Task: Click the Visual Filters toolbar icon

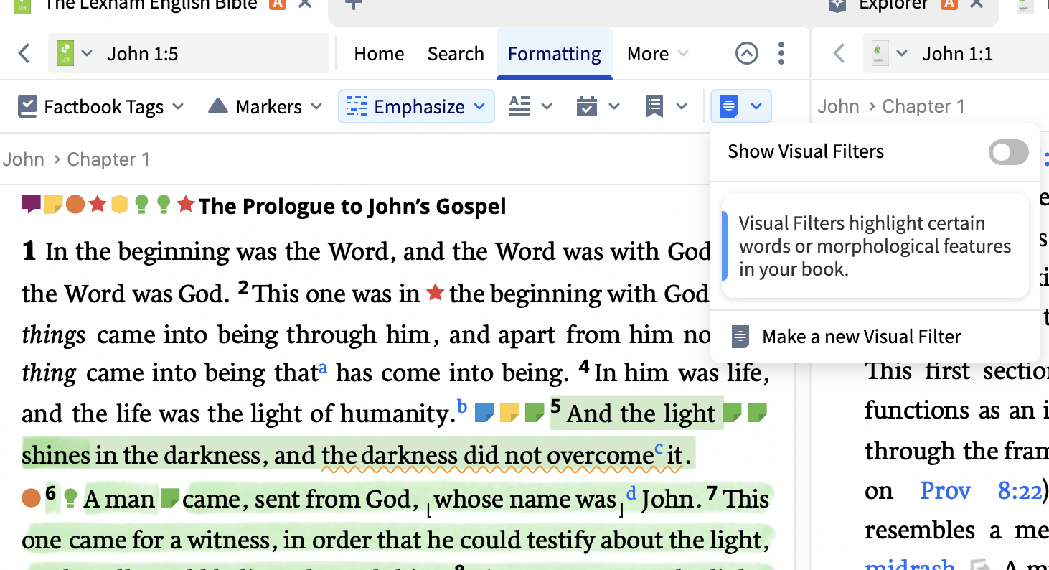Action: [x=729, y=106]
